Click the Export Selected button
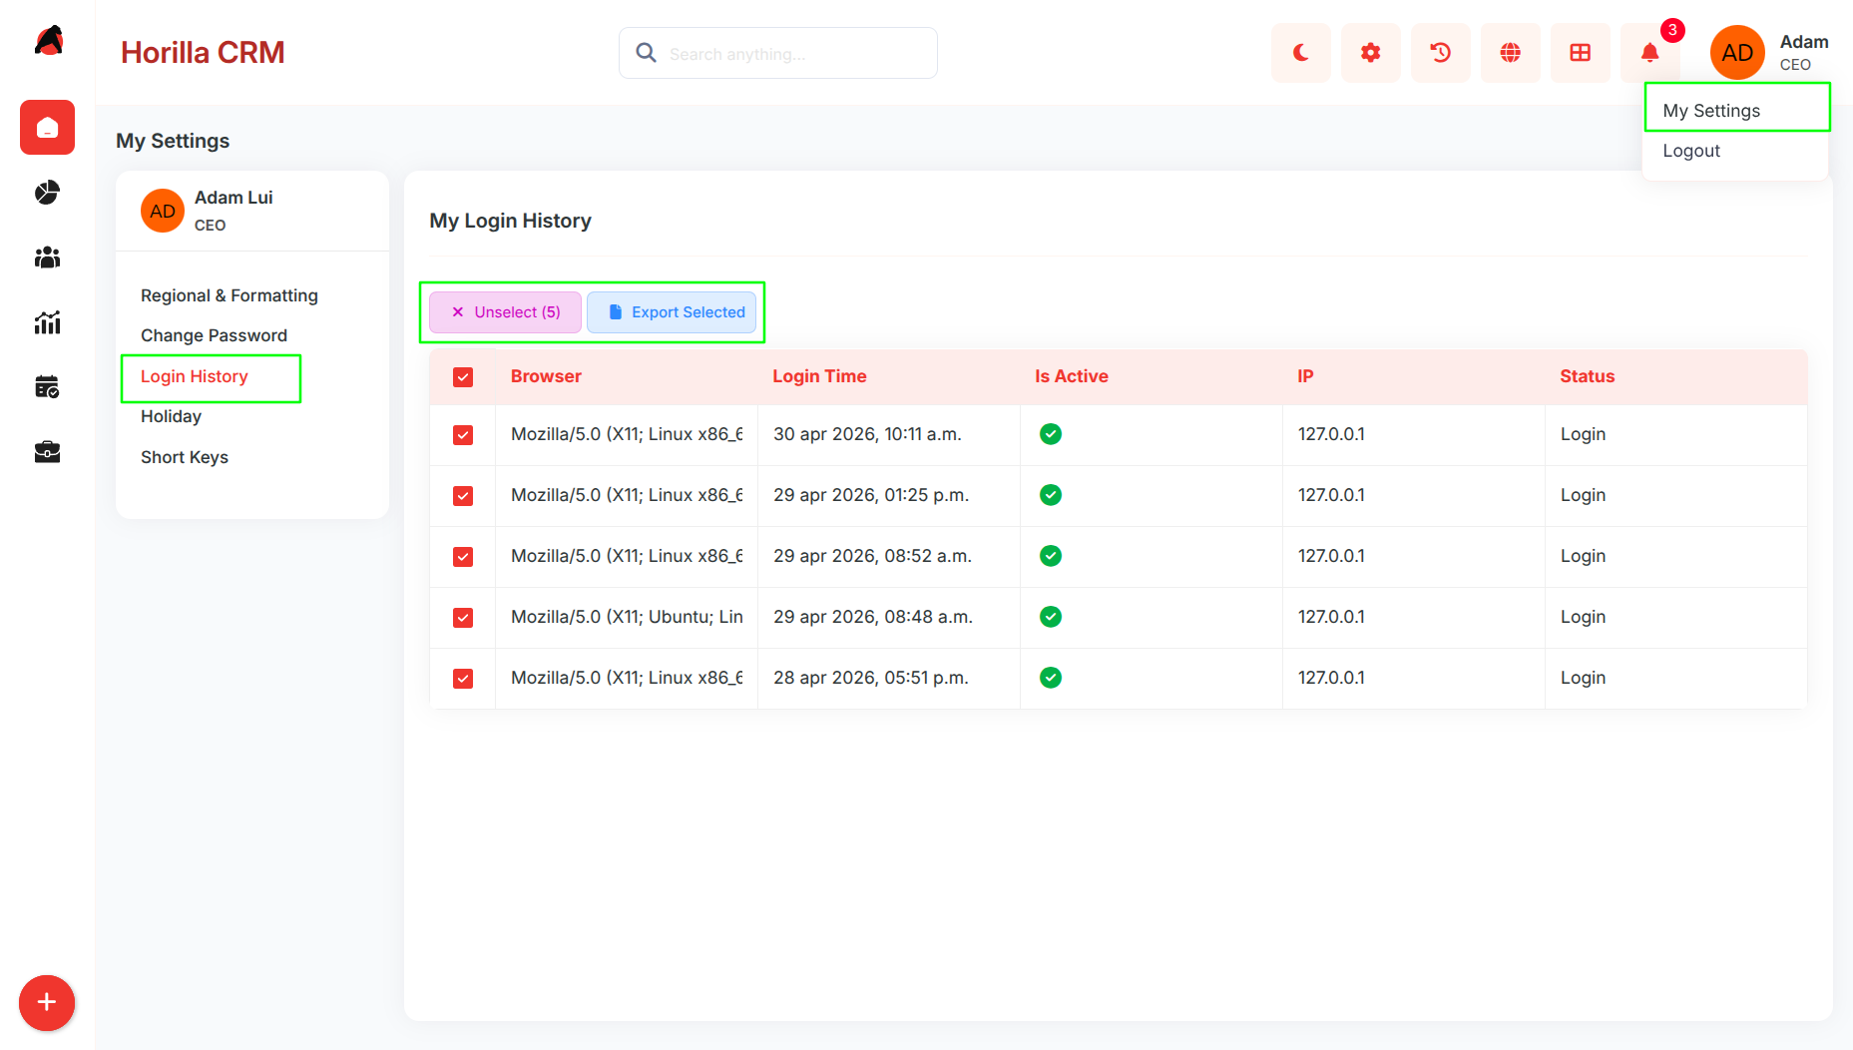The height and width of the screenshot is (1050, 1853). pyautogui.click(x=677, y=312)
